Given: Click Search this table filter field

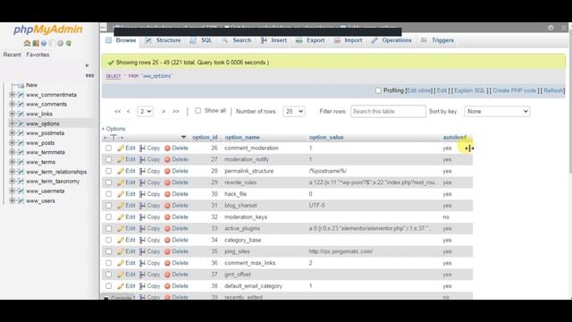Looking at the screenshot, I should click(388, 111).
